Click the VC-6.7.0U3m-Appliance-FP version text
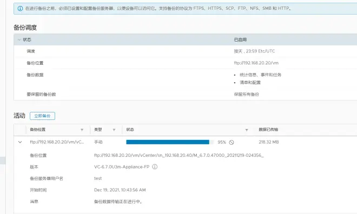 click(122, 167)
